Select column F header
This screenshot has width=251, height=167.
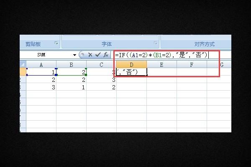tap(192, 65)
